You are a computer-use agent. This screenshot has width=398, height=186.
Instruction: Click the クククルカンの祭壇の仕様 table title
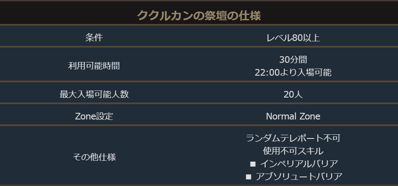click(x=199, y=16)
